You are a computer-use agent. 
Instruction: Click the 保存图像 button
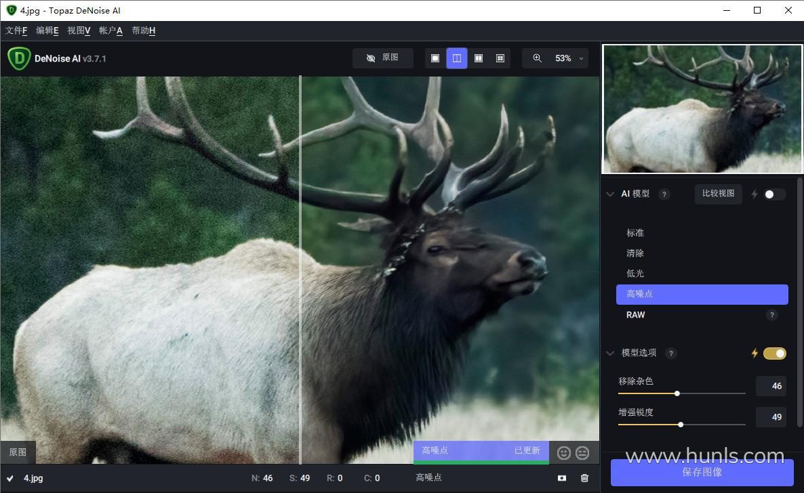point(702,473)
